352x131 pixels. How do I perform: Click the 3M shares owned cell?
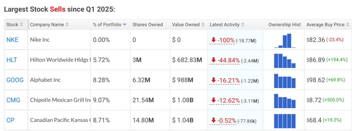(137, 60)
